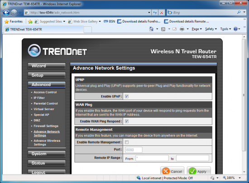Viewport: 249px width, 183px height.
Task: Click the Port 8080 input field
Action: pos(134,149)
